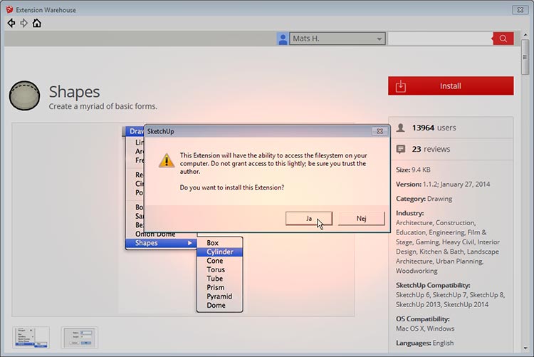Image resolution: width=534 pixels, height=357 pixels.
Task: Close the Extension Warehouse window
Action: coord(520,9)
